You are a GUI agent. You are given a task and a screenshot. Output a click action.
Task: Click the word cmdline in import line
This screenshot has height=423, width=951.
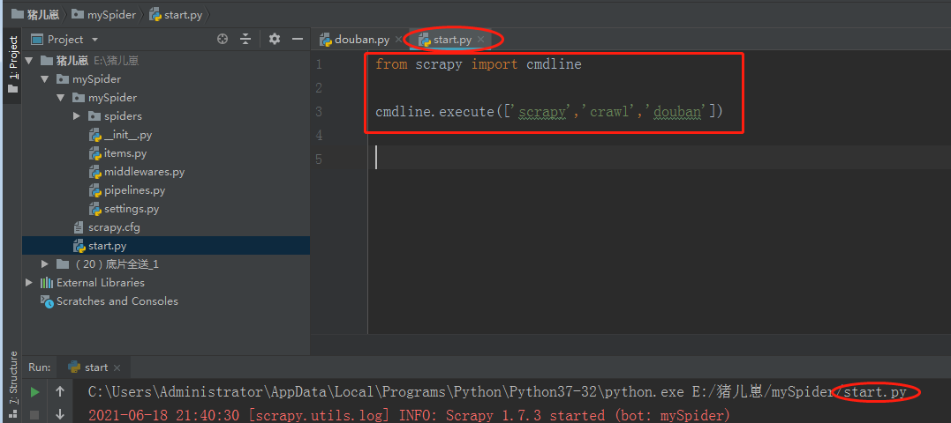[554, 64]
